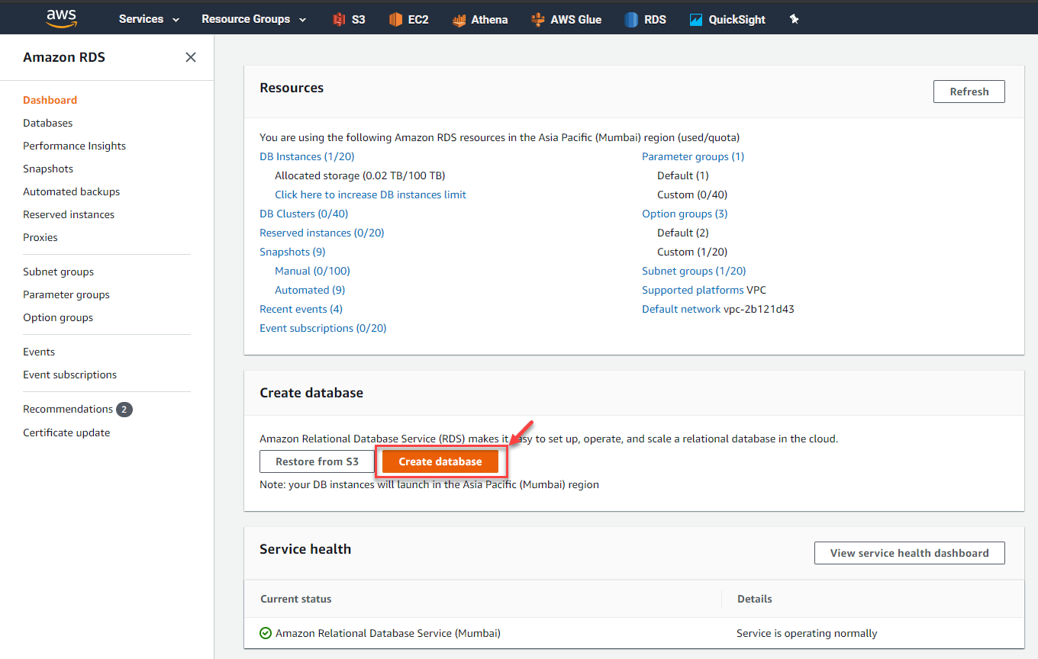
Task: Open the link to increase DB instances limit
Action: (370, 194)
